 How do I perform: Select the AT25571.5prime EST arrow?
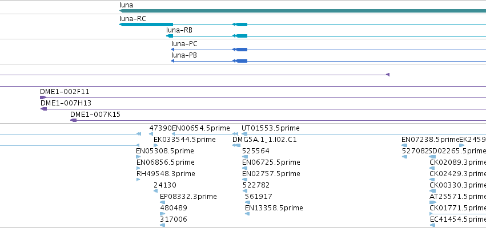coord(433,202)
